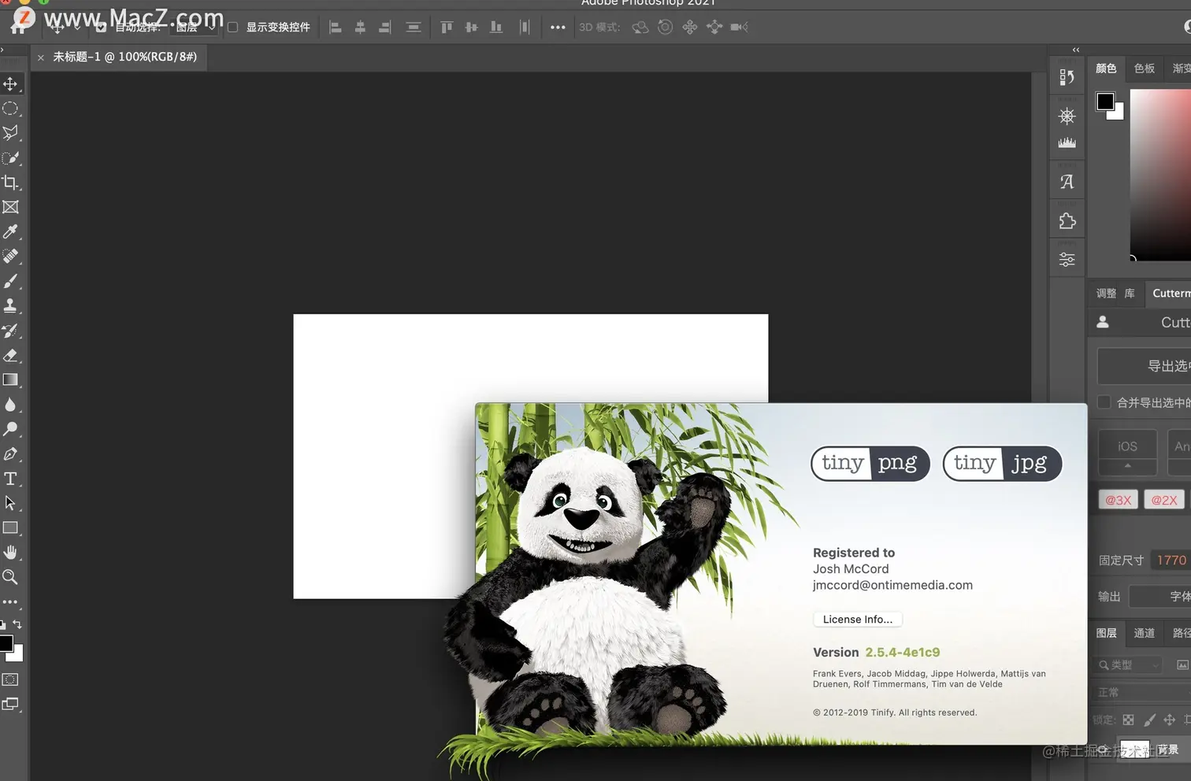Swap foreground and background colors
This screenshot has width=1191, height=781.
point(17,624)
